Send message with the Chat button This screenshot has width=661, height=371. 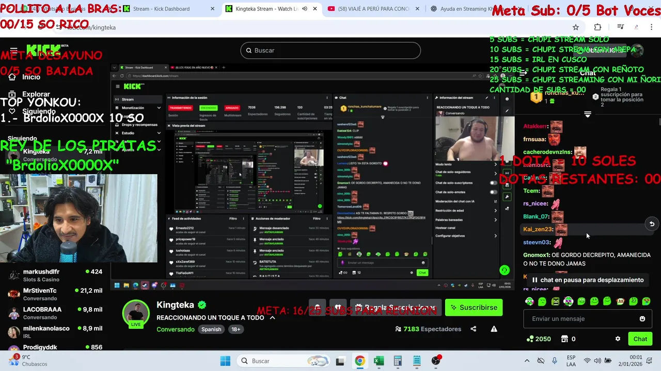[640, 339]
